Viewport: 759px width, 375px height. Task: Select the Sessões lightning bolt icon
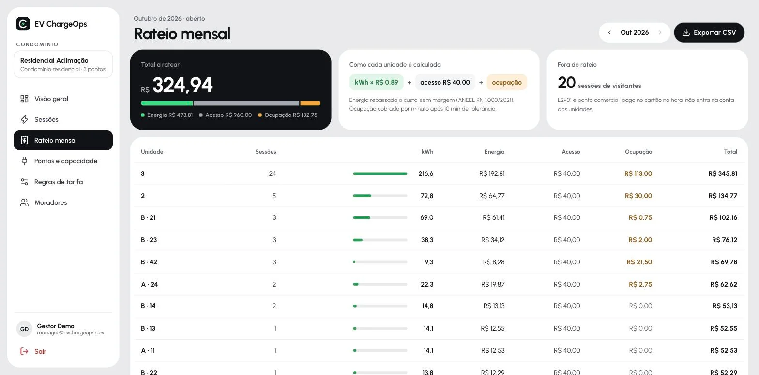tap(24, 119)
